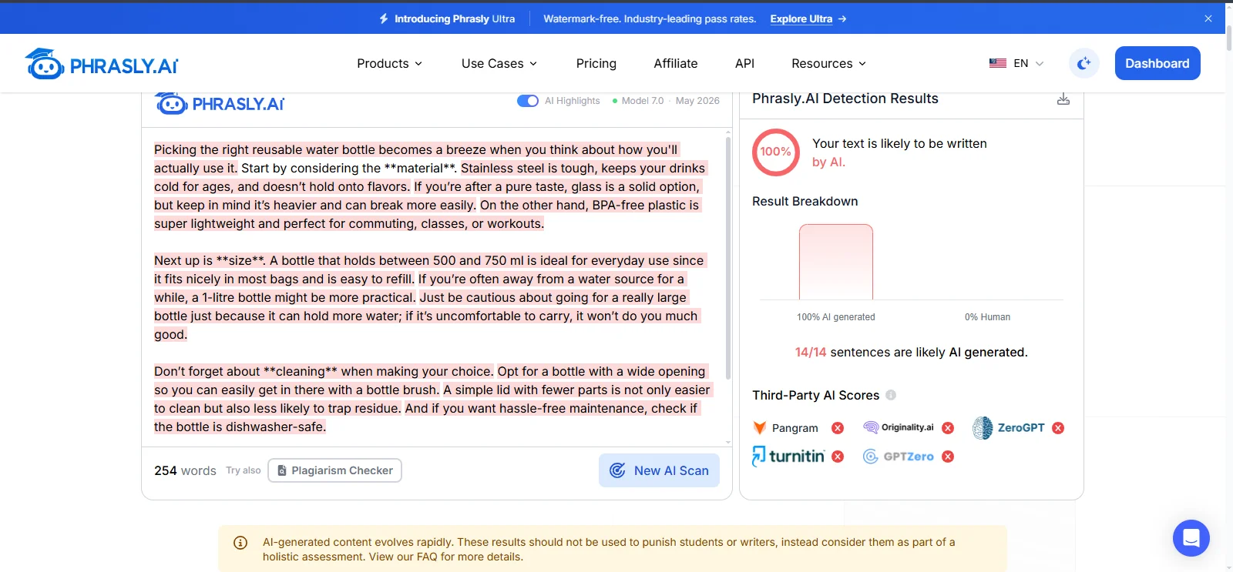Open the Dashboard
Screen dimensions: 1233x572
[x=1157, y=63]
